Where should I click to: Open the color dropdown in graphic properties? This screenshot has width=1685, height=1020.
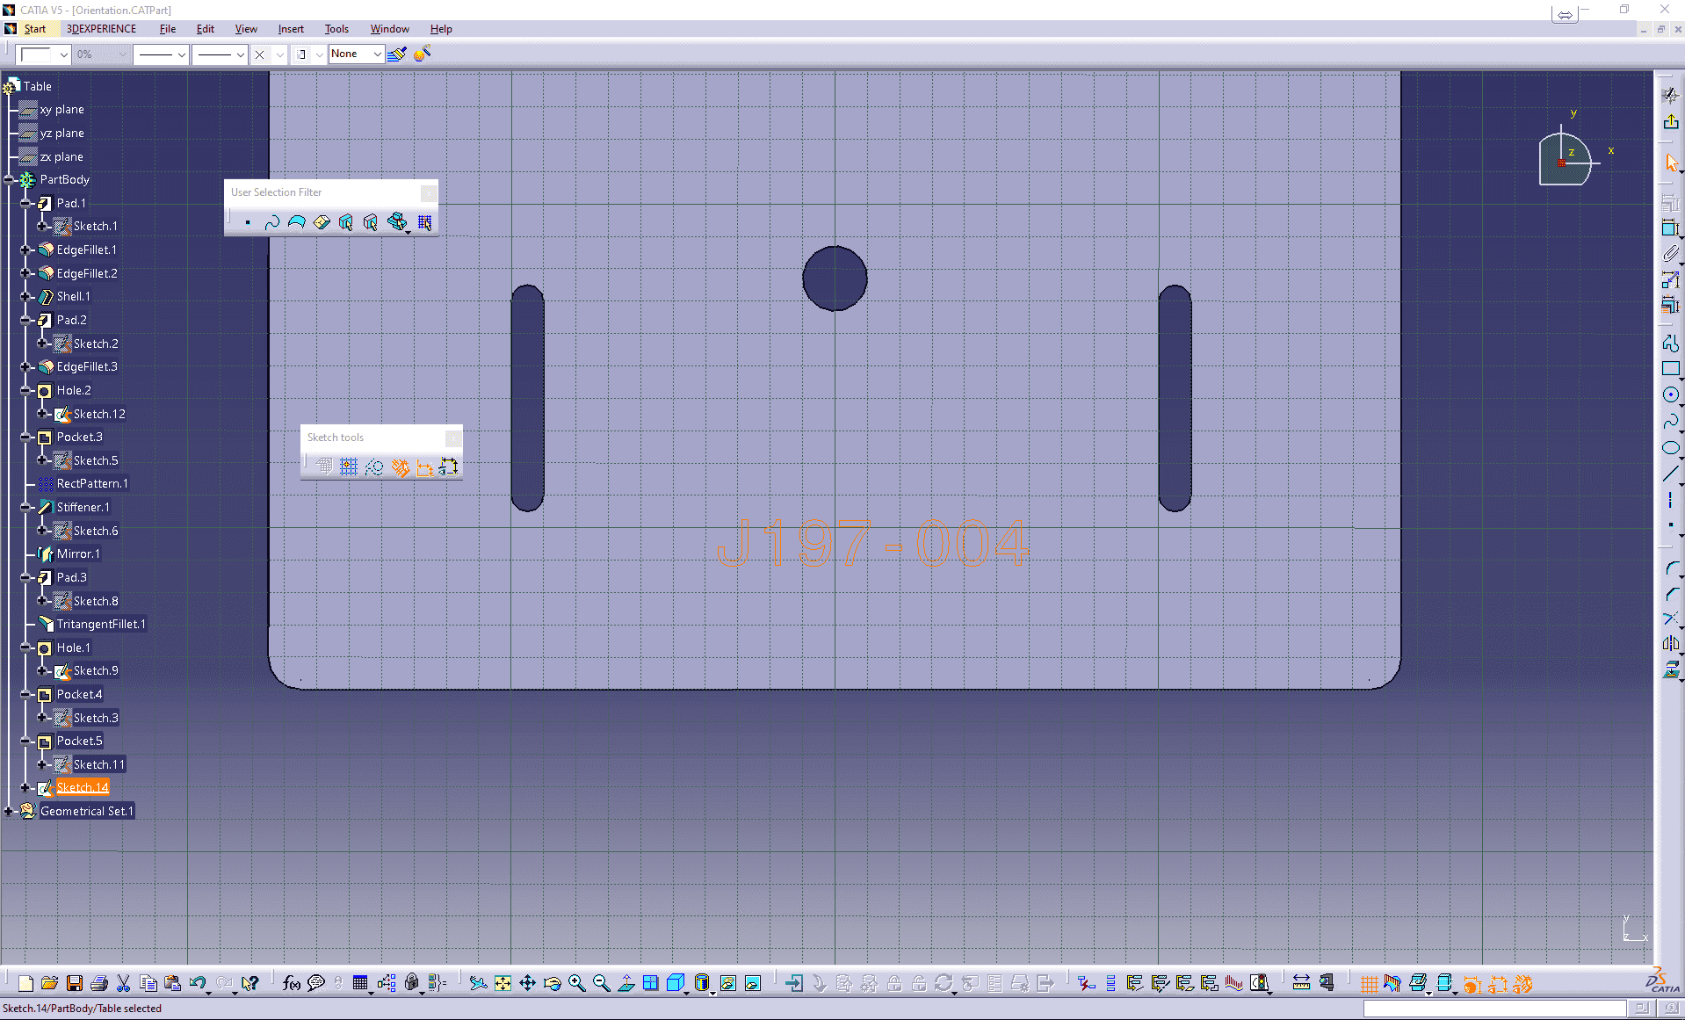tap(44, 54)
